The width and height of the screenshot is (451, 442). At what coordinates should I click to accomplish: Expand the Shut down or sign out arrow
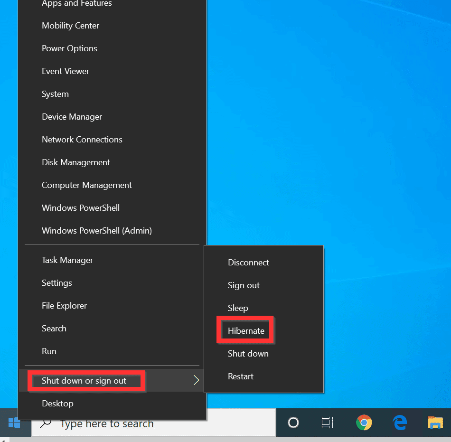click(x=196, y=380)
